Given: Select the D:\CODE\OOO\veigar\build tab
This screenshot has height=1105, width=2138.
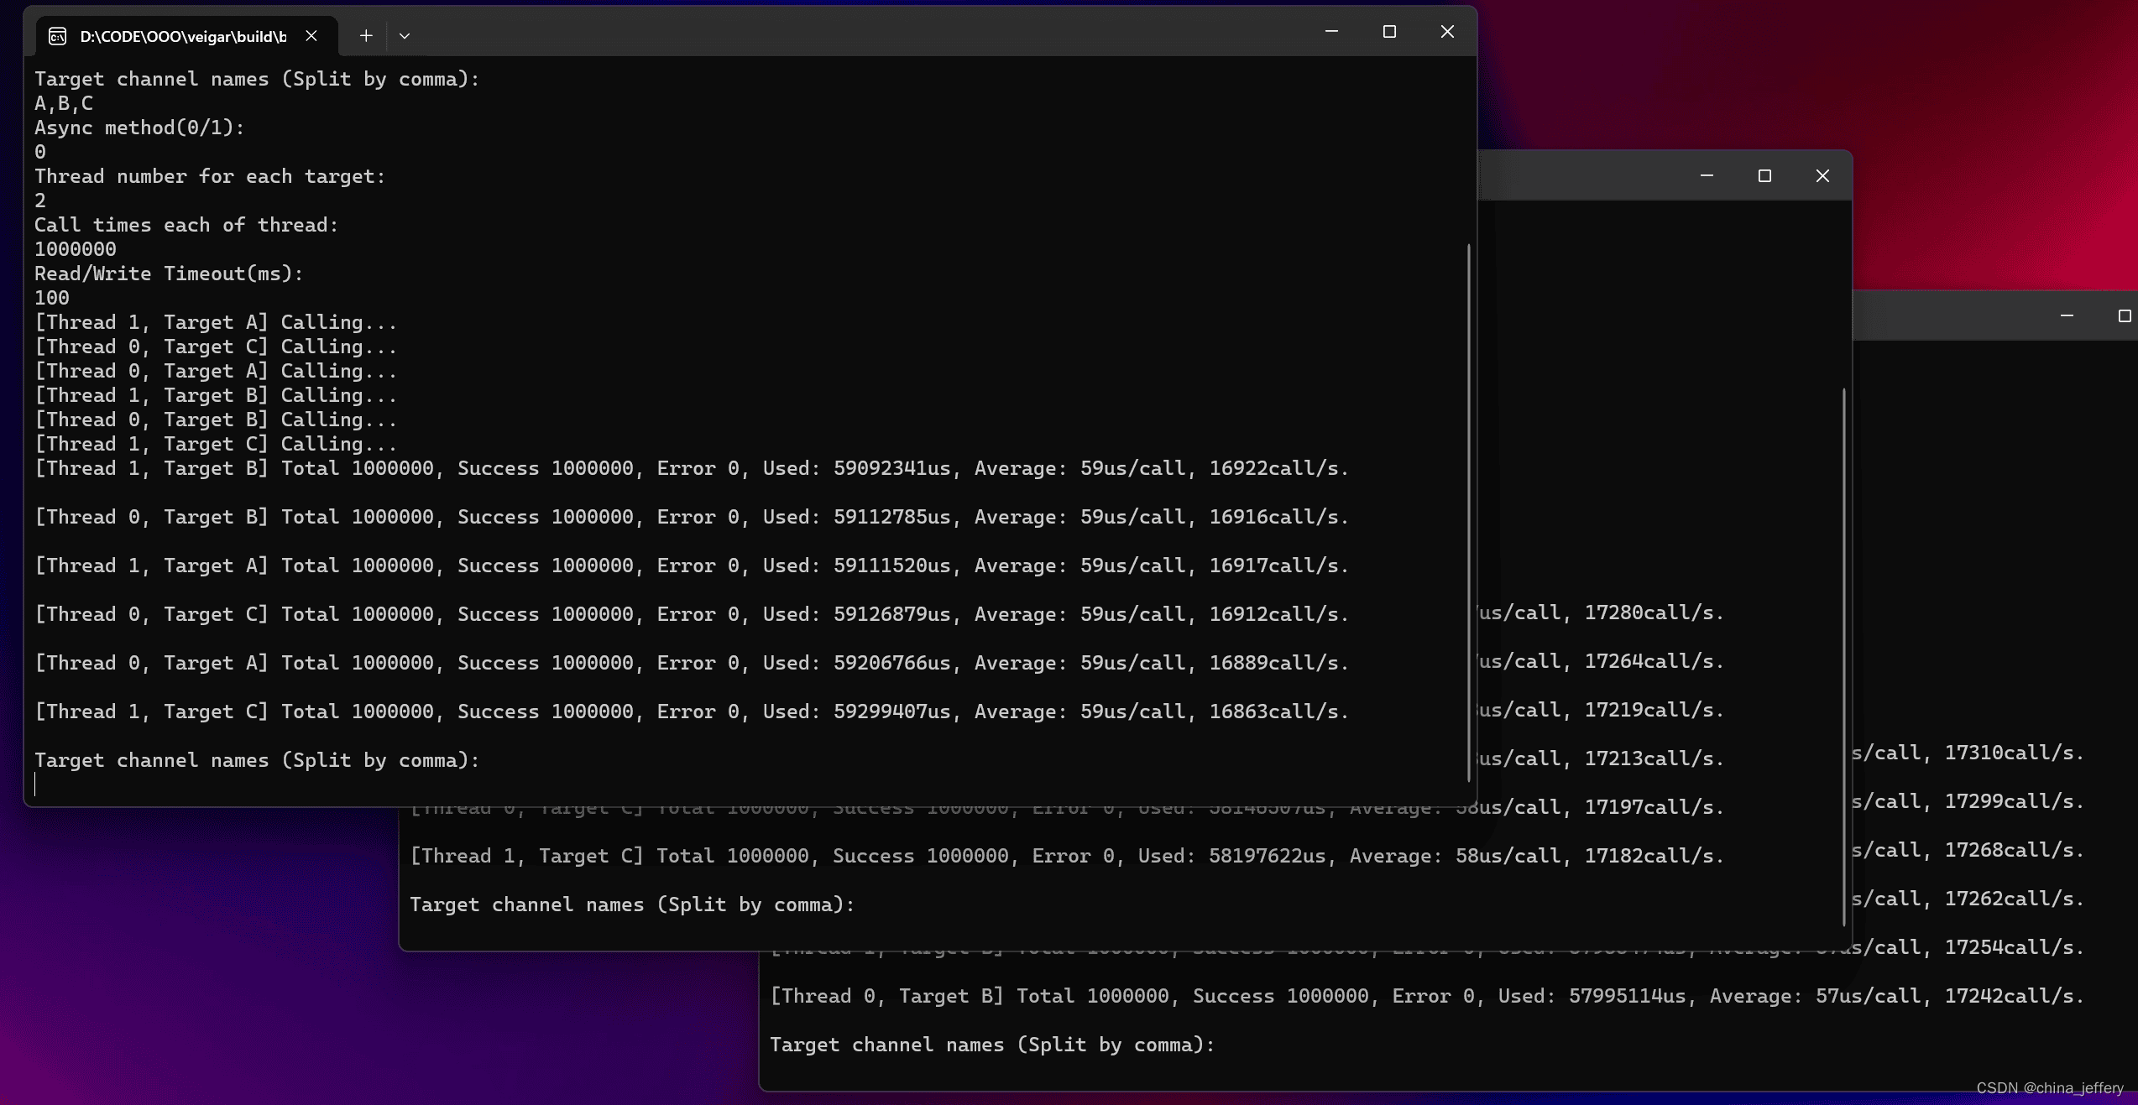Looking at the screenshot, I should point(186,36).
